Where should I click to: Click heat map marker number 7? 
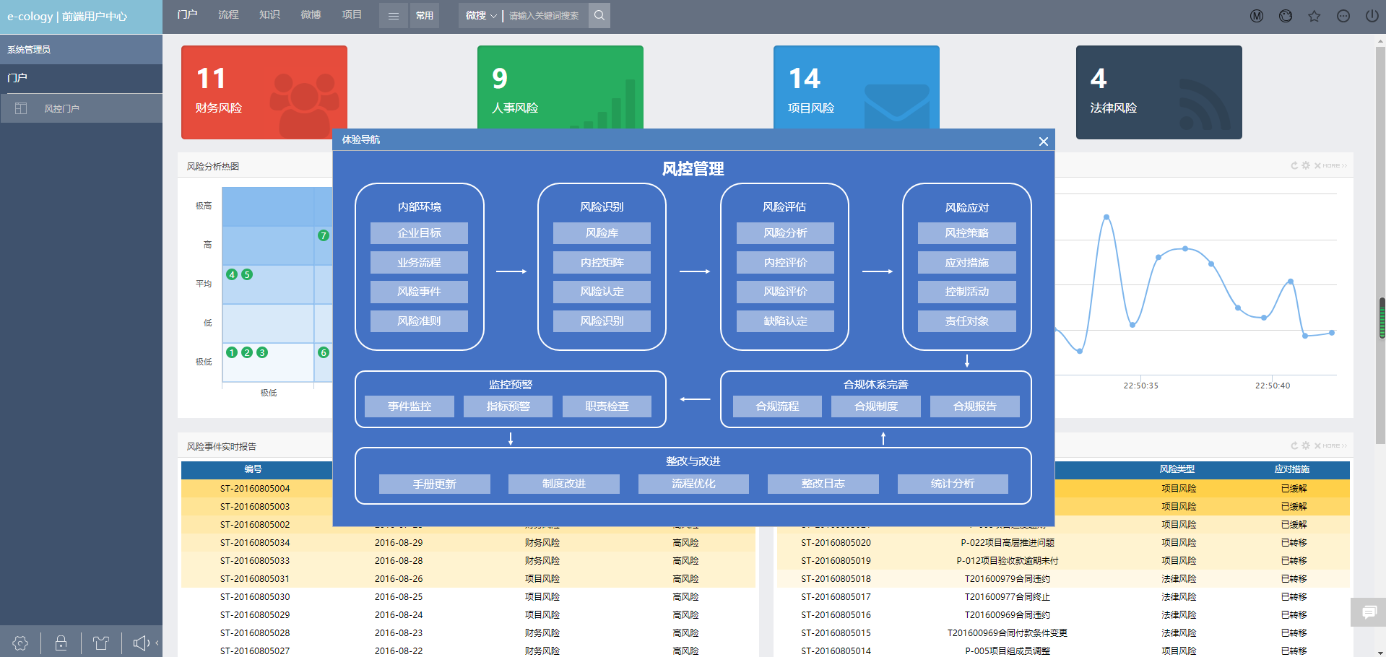[x=323, y=235]
